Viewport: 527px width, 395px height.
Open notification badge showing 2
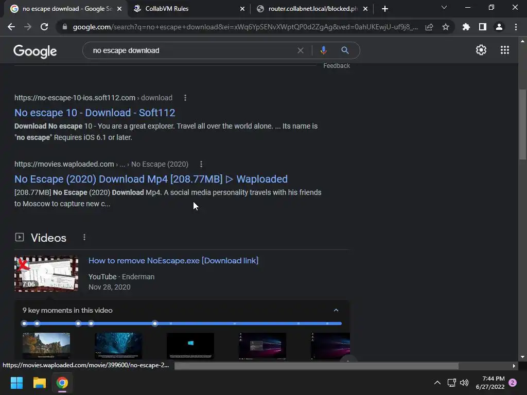[x=513, y=383]
